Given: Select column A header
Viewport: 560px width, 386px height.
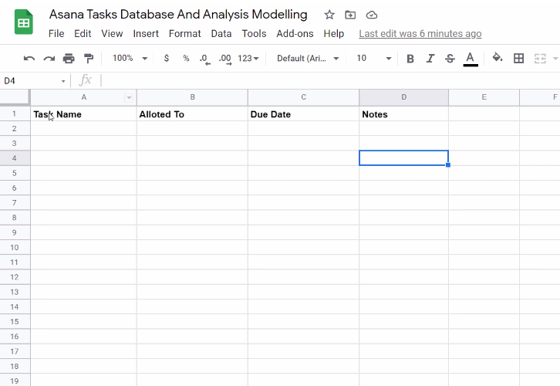Looking at the screenshot, I should click(x=83, y=97).
